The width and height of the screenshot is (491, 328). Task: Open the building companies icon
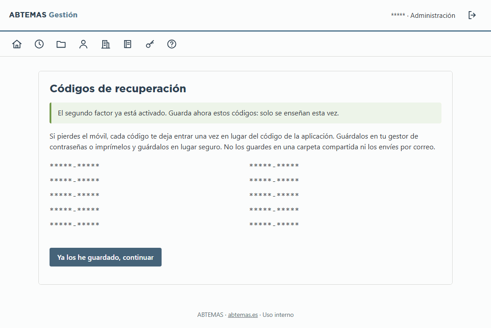tap(105, 44)
